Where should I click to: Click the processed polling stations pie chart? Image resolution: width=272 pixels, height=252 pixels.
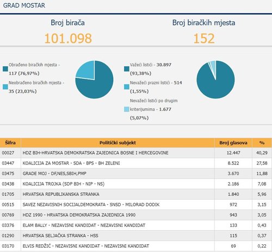click(94, 79)
